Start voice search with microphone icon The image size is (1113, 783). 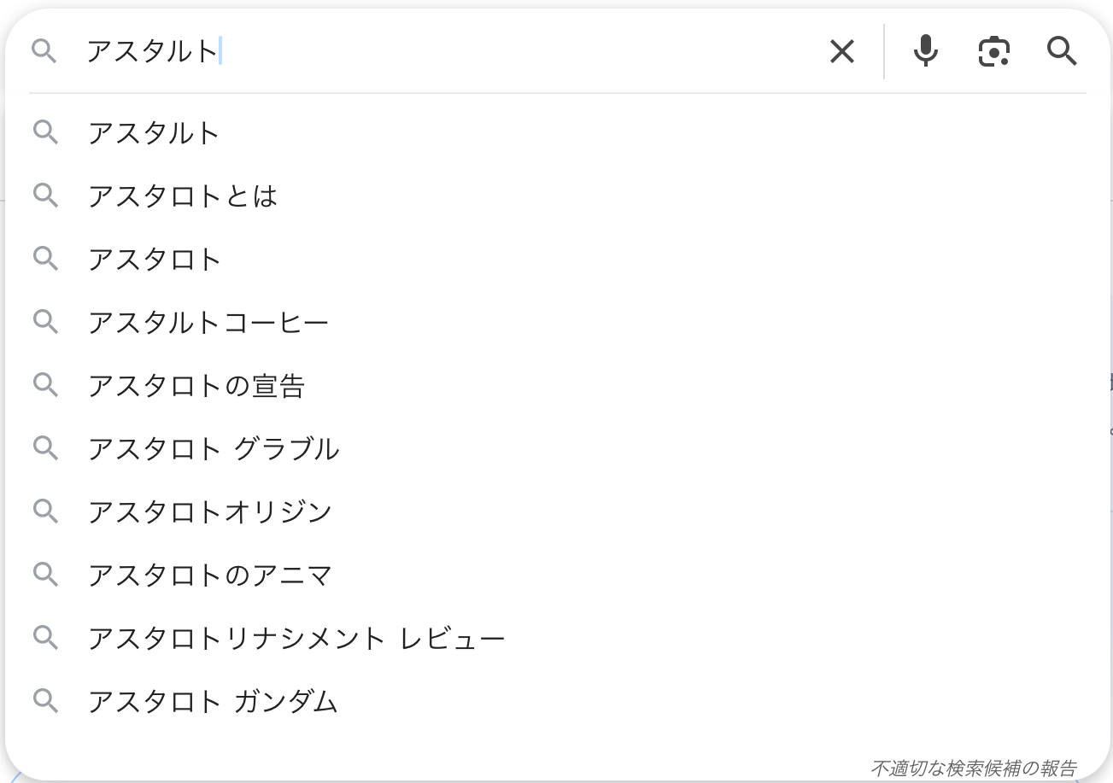(x=925, y=52)
